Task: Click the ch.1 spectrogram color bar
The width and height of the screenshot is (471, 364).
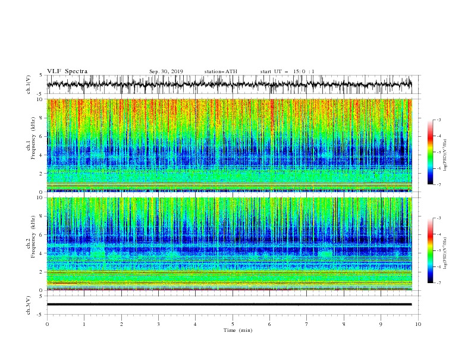Action: tap(430, 152)
